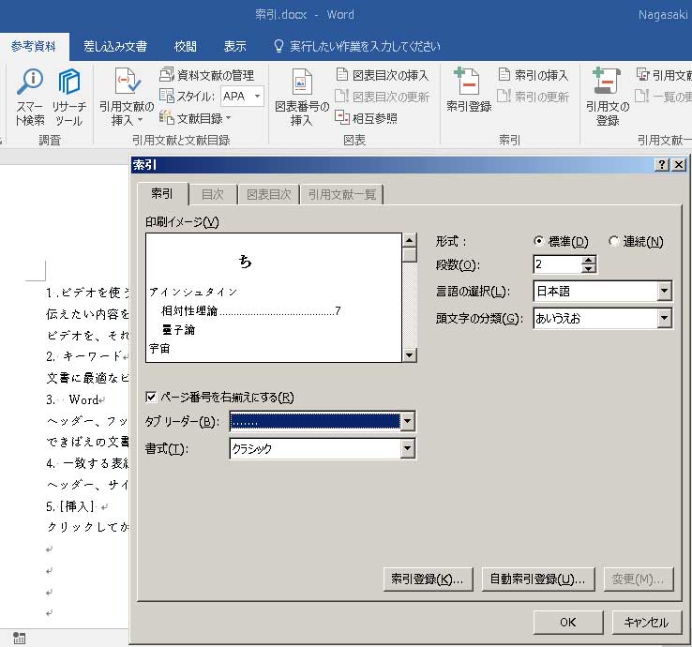Click the columns (段数) number field
This screenshot has height=647, width=692.
coord(556,264)
